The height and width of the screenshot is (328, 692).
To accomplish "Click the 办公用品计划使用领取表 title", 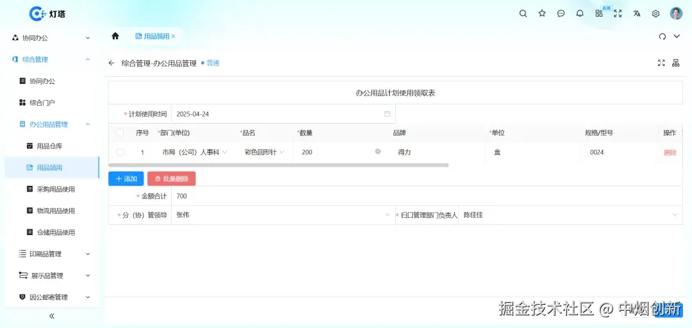I will [395, 93].
